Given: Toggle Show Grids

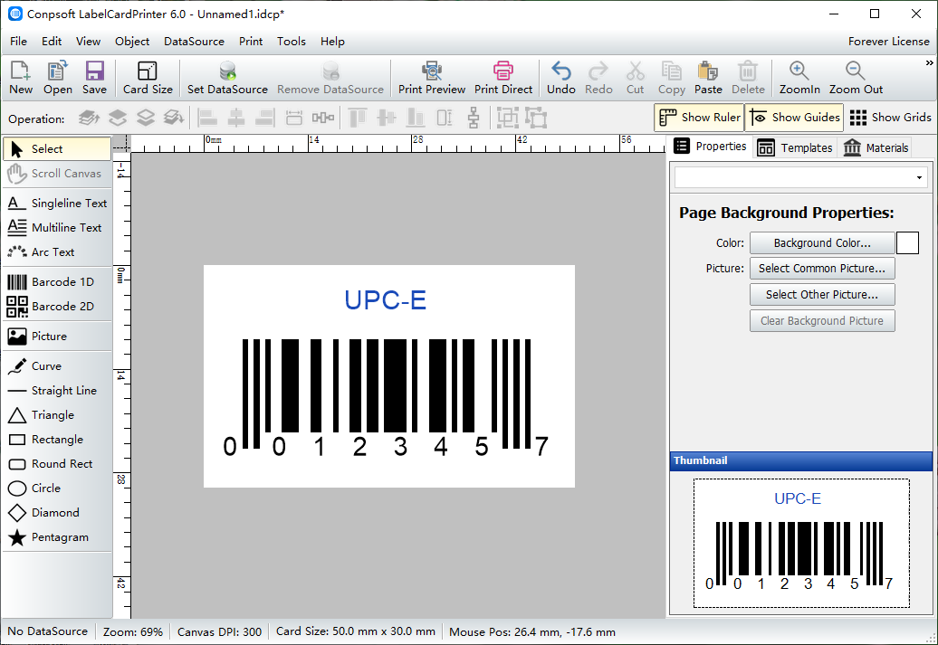Looking at the screenshot, I should (x=890, y=118).
